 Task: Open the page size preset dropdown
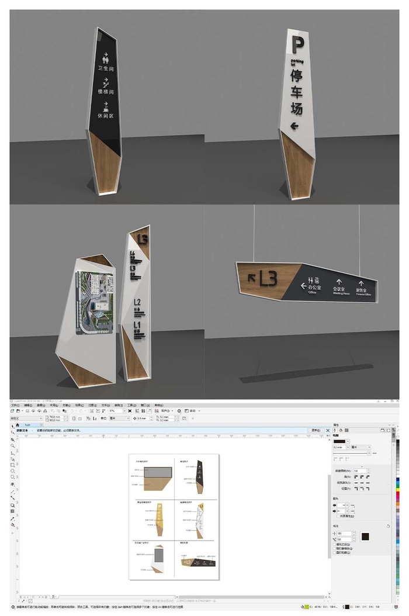pos(40,418)
